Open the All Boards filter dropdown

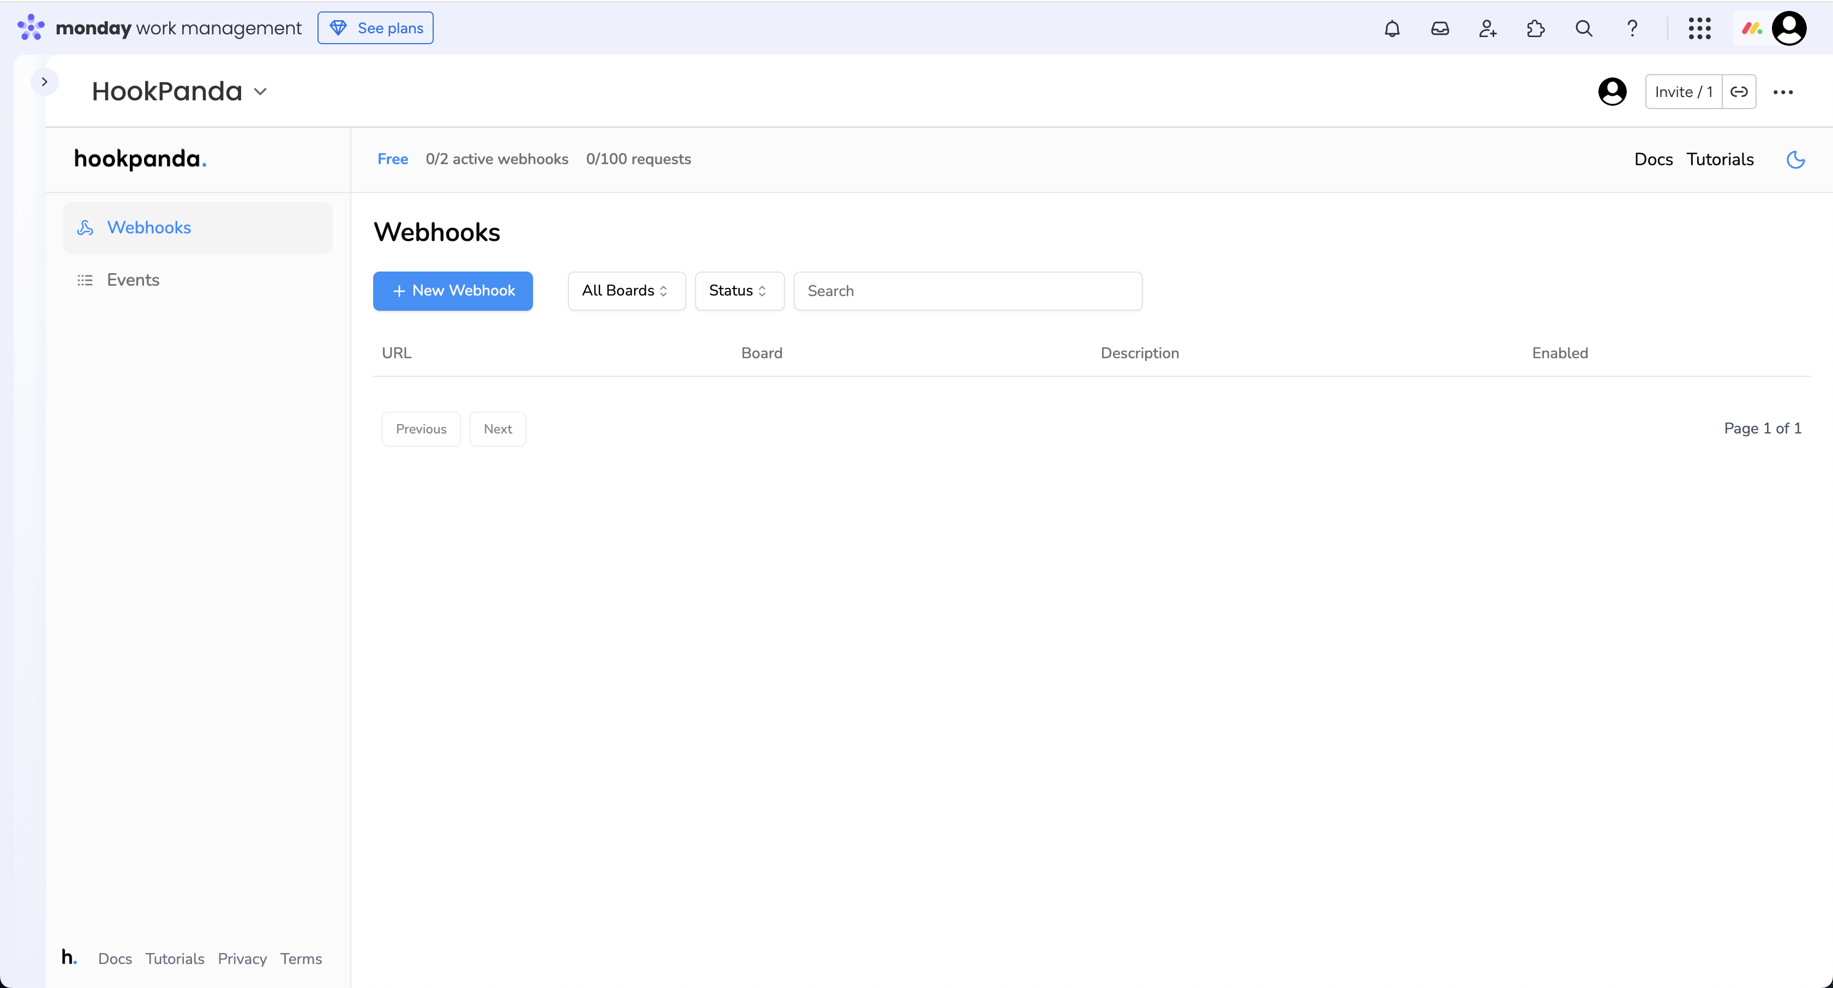[626, 291]
